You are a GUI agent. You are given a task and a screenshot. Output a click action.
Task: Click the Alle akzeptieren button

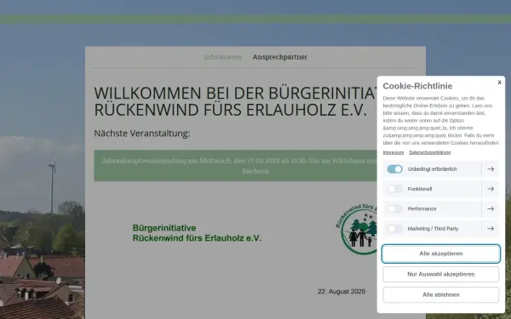pos(441,253)
